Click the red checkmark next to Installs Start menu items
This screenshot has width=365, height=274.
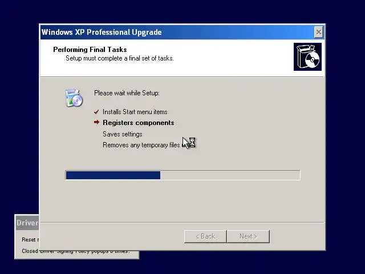click(x=96, y=112)
